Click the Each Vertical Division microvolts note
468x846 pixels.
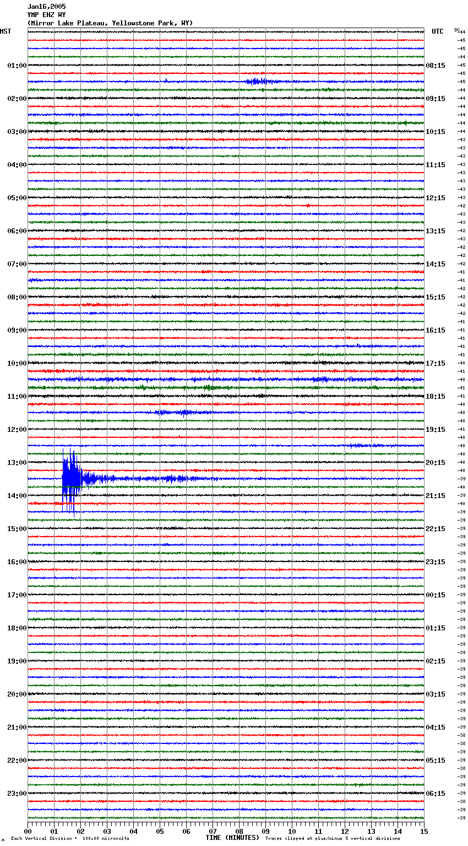(x=70, y=838)
